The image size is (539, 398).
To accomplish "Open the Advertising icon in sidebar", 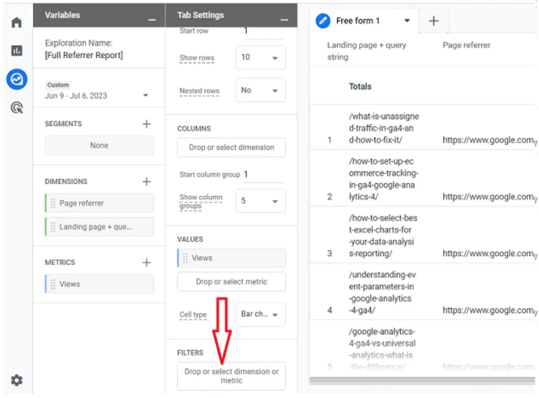I will click(x=16, y=108).
